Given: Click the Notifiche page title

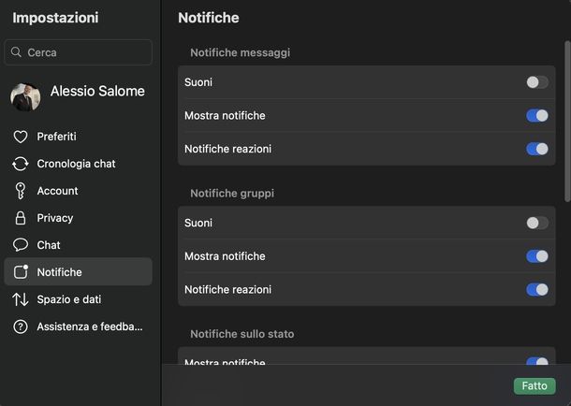Looking at the screenshot, I should click(x=209, y=18).
